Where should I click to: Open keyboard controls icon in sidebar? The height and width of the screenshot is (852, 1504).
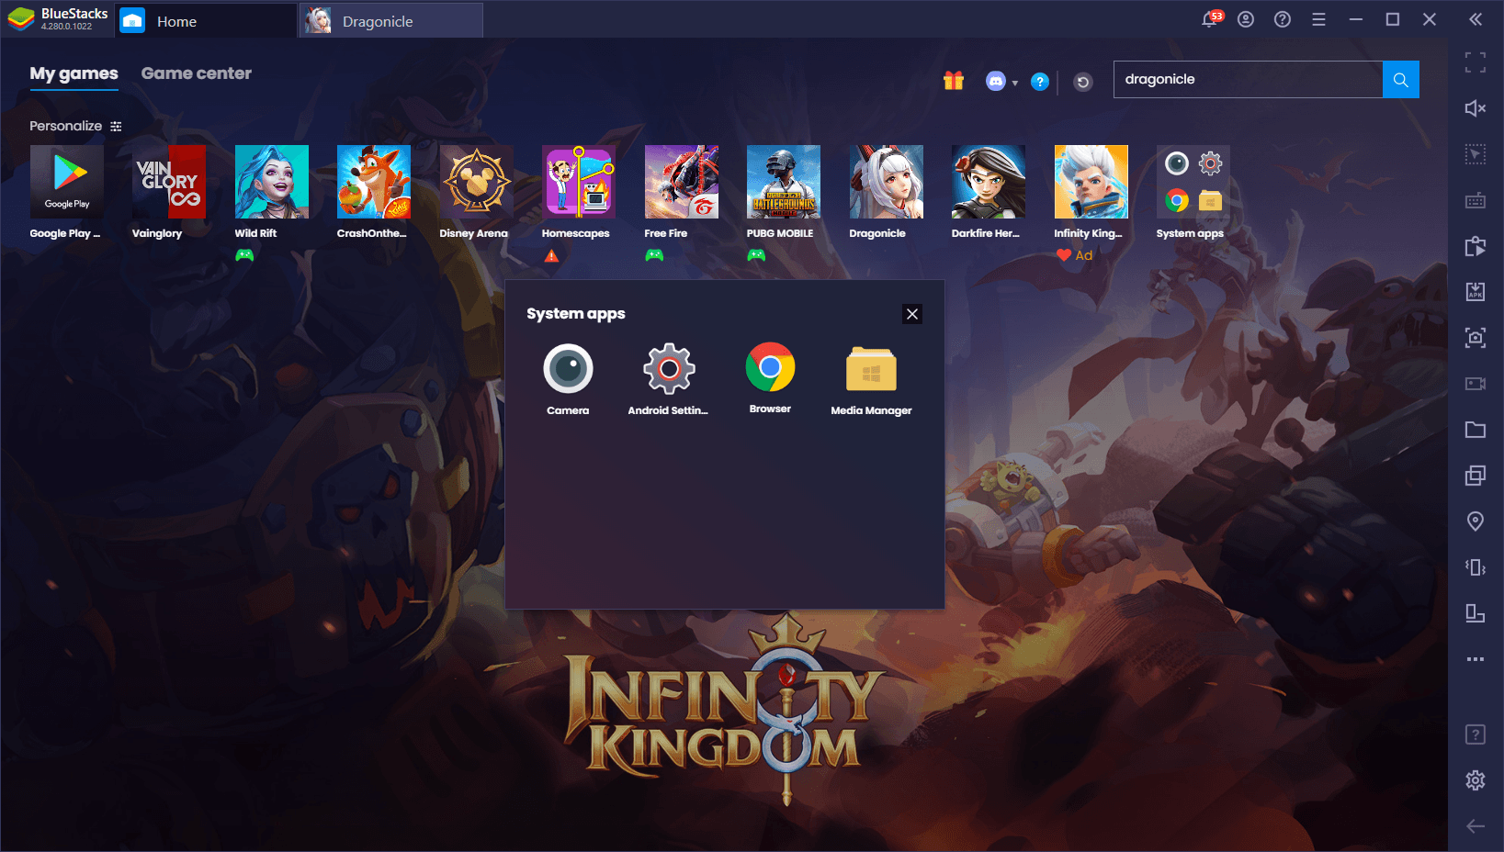(x=1476, y=200)
